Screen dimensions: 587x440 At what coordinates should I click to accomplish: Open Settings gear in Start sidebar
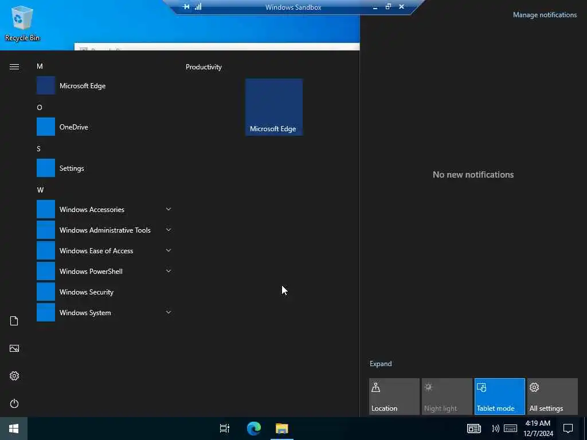click(x=14, y=376)
